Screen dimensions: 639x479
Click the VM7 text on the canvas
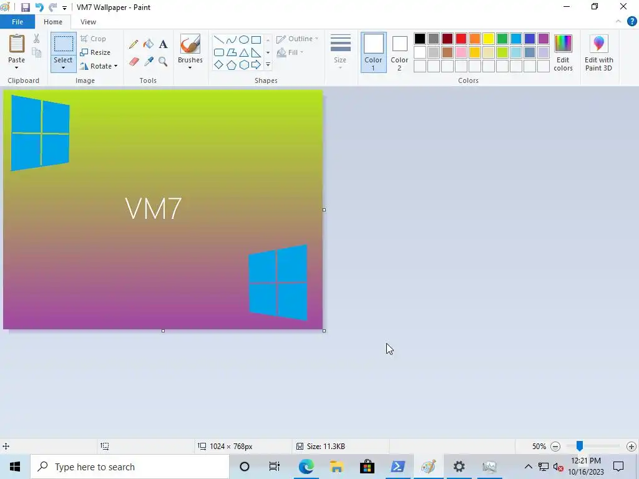154,208
